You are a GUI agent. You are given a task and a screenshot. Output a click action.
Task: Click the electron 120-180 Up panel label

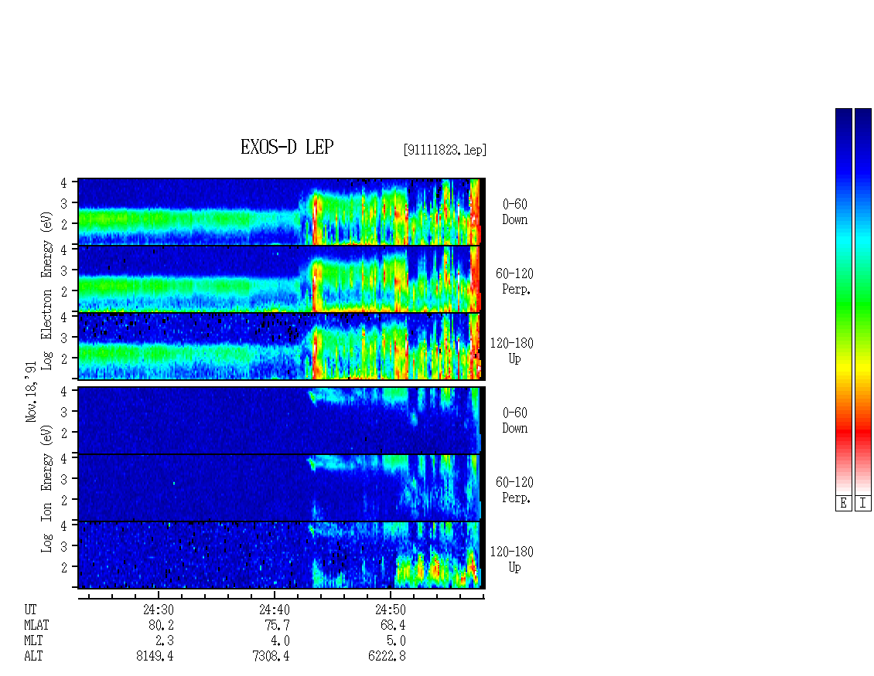pyautogui.click(x=512, y=351)
